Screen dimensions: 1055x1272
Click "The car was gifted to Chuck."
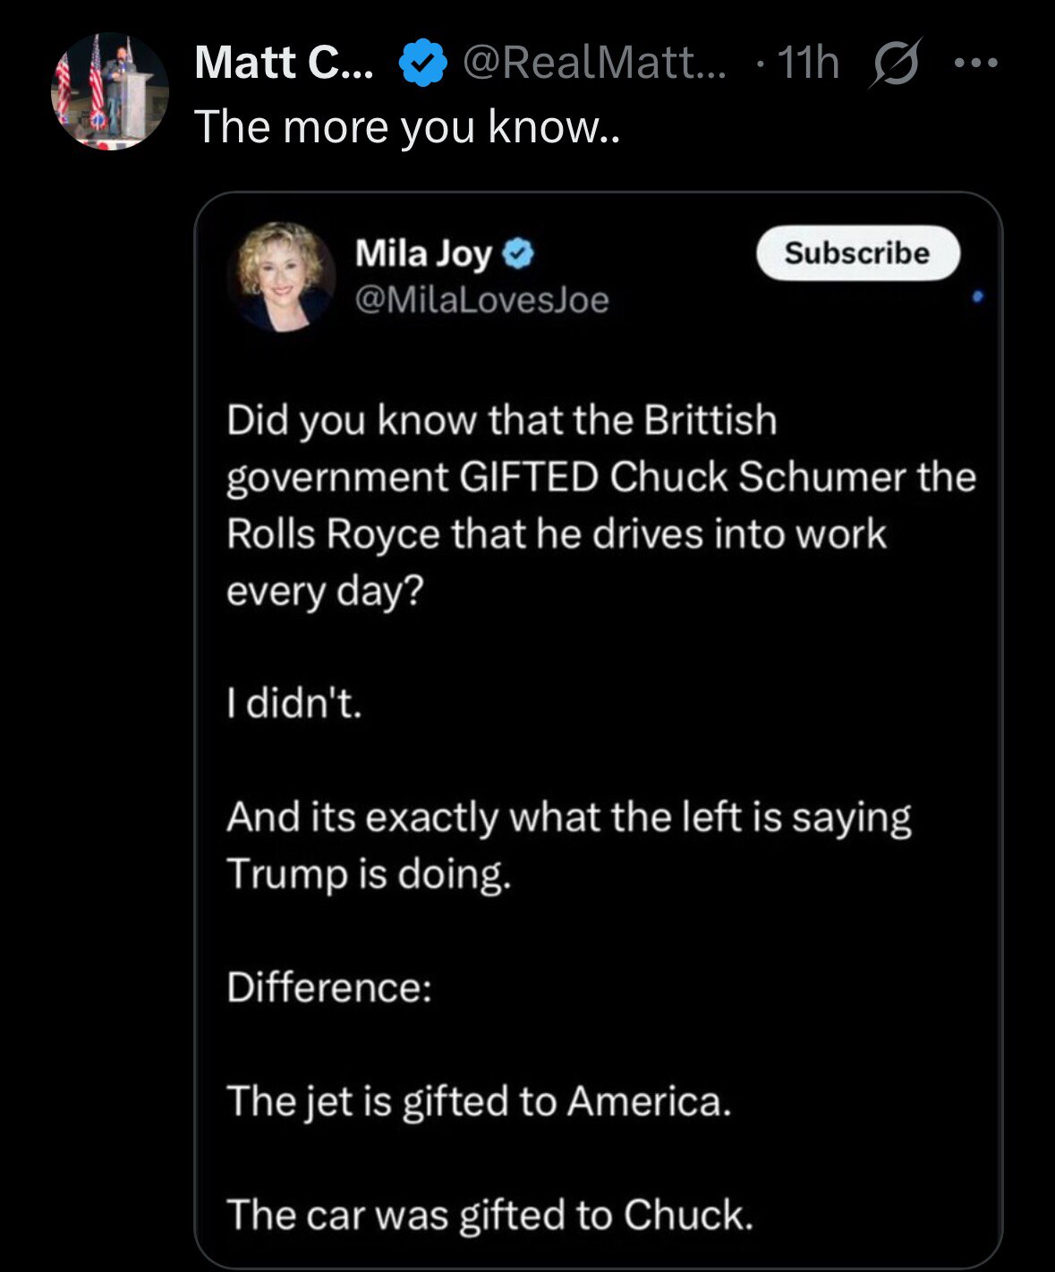489,1215
